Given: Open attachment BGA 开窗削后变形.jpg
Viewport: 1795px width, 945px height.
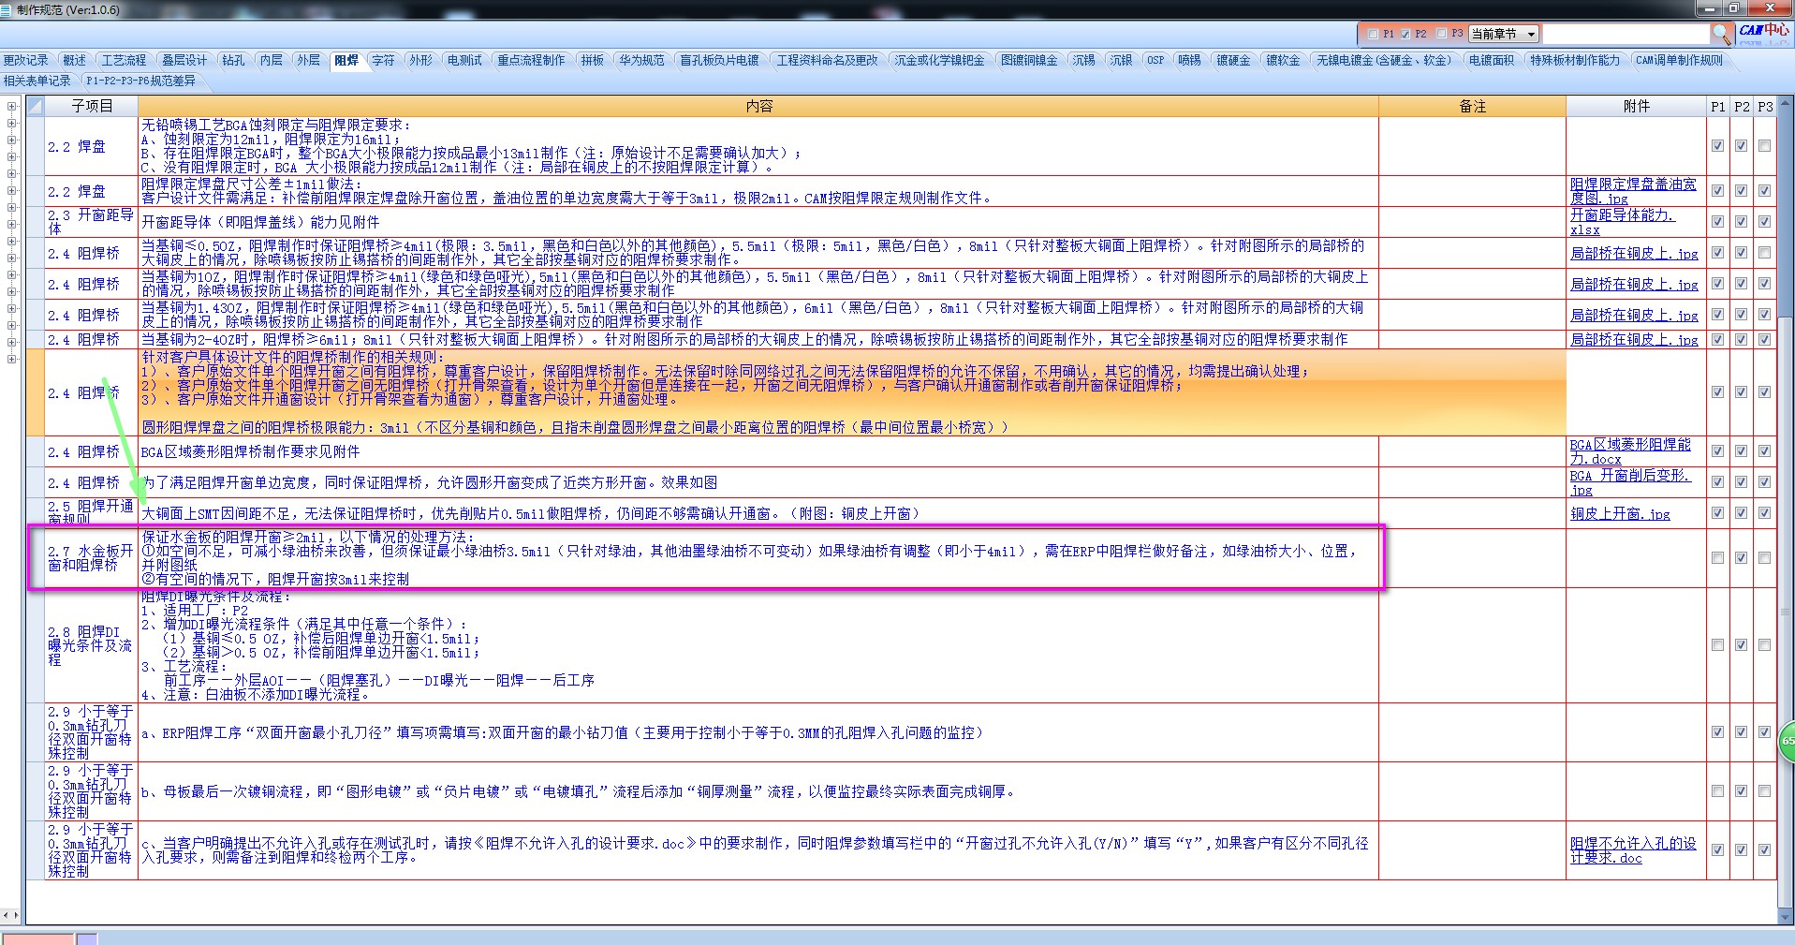Looking at the screenshot, I should click(x=1630, y=482).
